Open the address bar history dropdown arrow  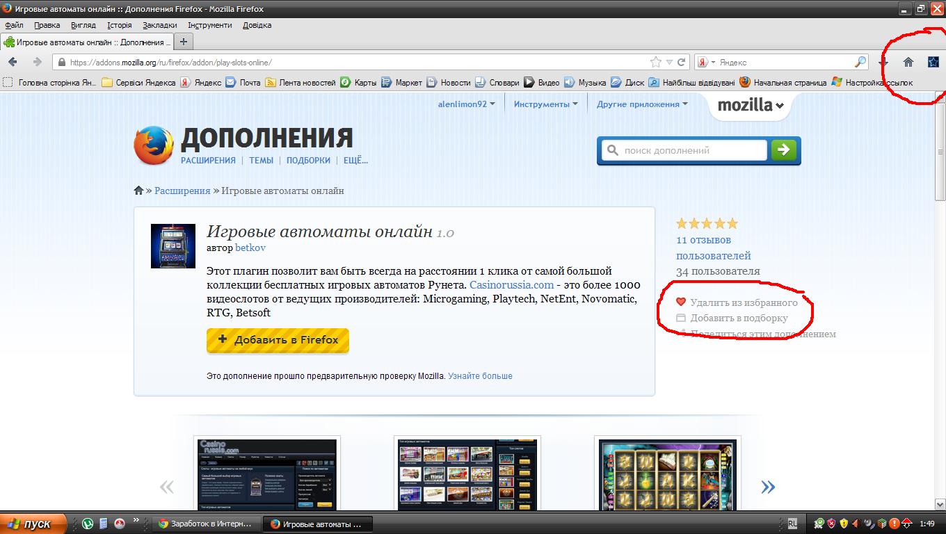click(x=669, y=62)
